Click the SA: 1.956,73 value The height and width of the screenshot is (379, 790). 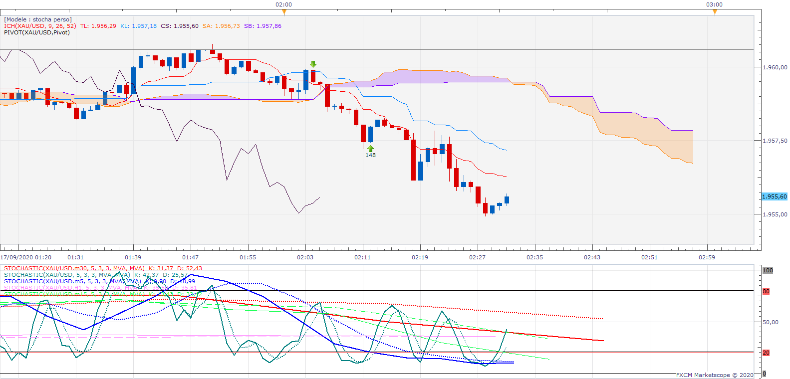[x=221, y=26]
